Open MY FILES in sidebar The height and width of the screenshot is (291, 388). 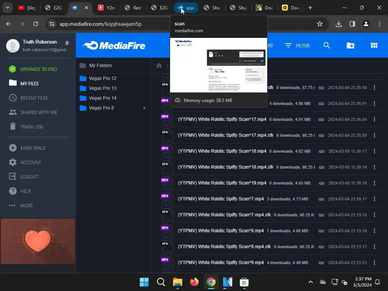24,83
